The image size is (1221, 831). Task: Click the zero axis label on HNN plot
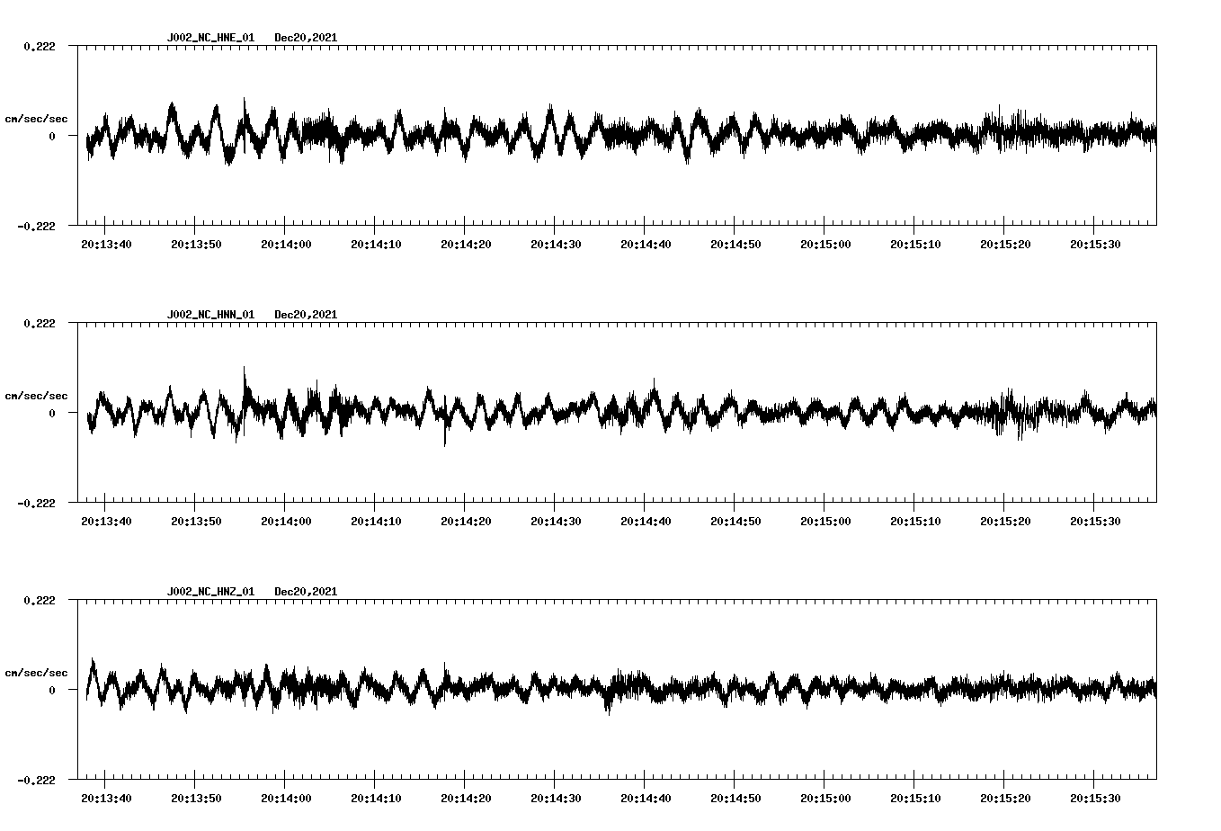tap(51, 413)
